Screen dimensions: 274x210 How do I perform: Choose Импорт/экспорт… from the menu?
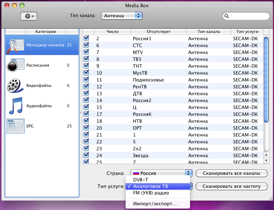click(x=155, y=204)
